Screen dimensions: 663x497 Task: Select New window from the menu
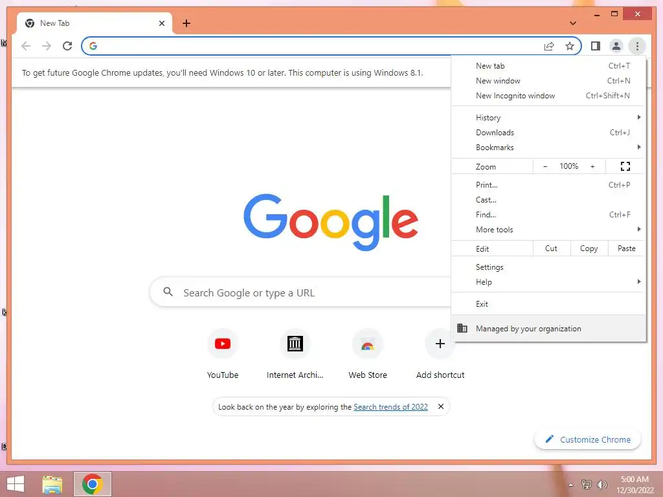point(548,81)
